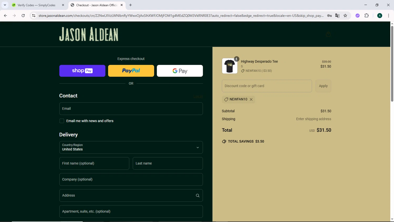Switch to the Verify Codes SimplyCodes tab
The image size is (394, 222).
36,5
